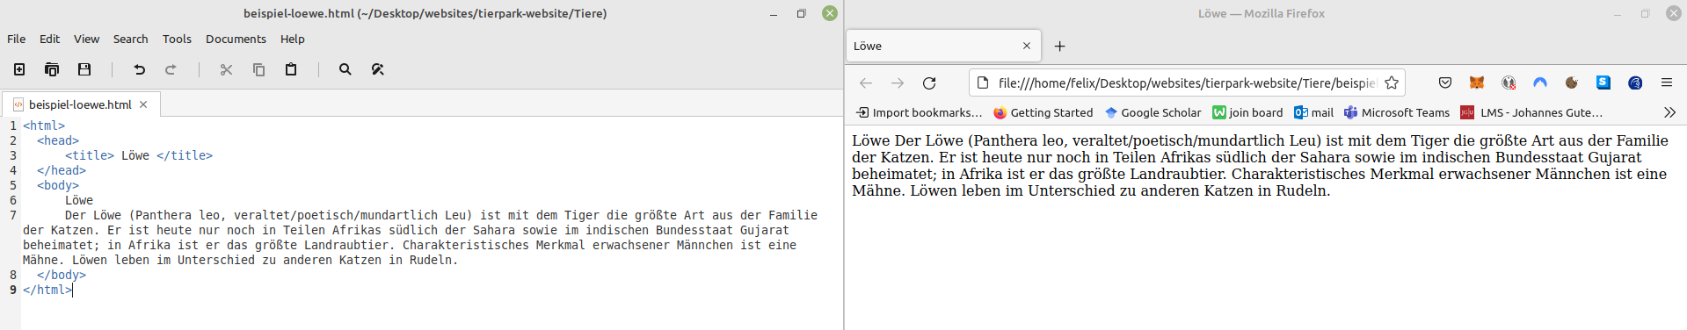
Task: Copy selection with copy icon
Action: click(x=258, y=69)
